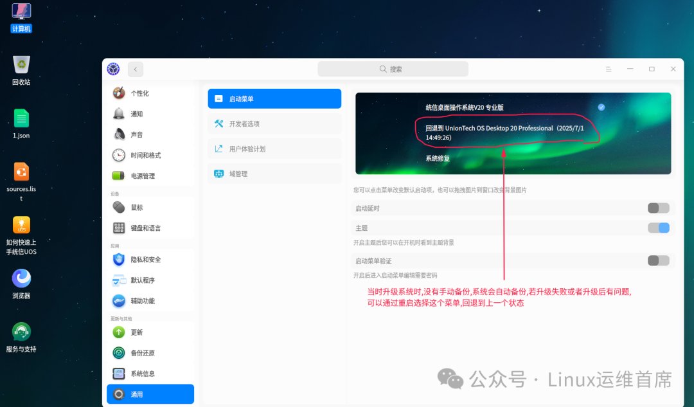Open 个性化 settings category
This screenshot has height=407, width=694.
coord(150,93)
